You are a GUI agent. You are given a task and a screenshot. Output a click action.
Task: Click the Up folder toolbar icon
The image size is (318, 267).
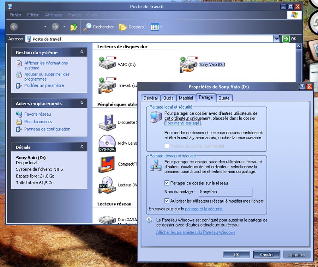click(74, 27)
